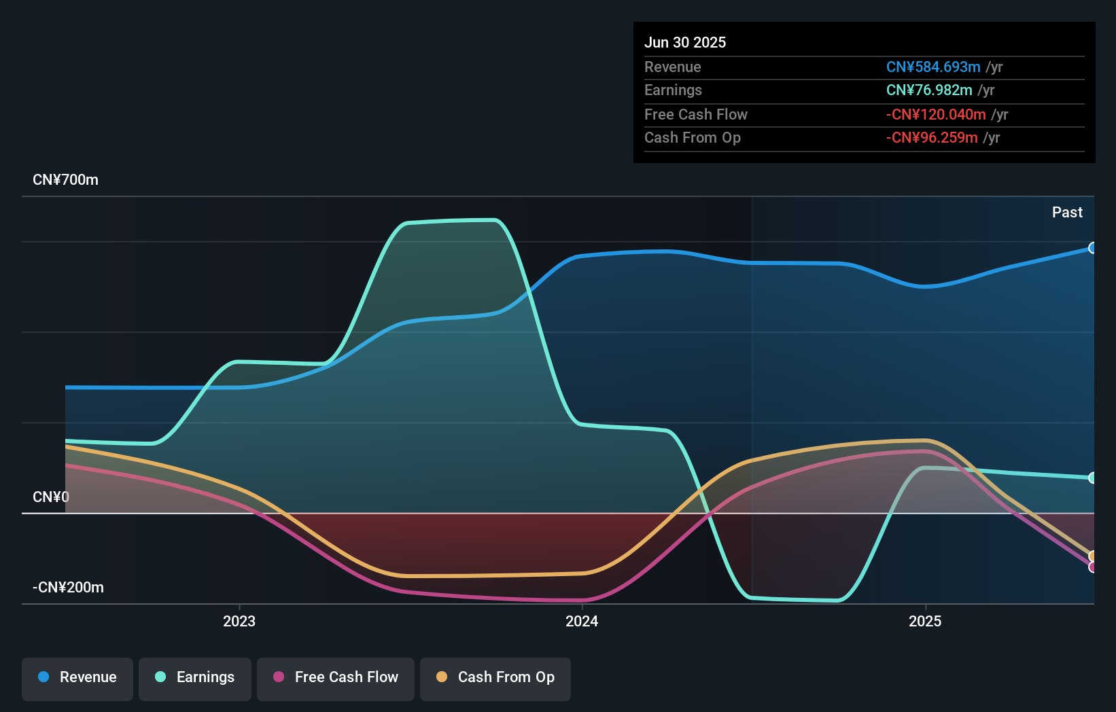Click the Free Cash Flow label in tooltip

click(696, 115)
